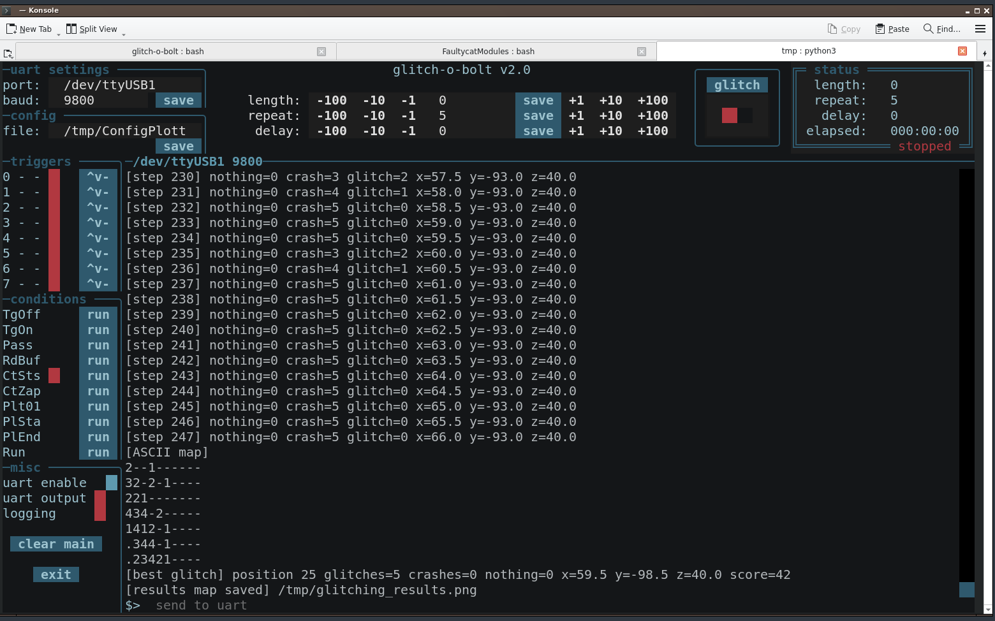The height and width of the screenshot is (621, 995).
Task: Click the Paste toolbar icon
Action: [880, 29]
